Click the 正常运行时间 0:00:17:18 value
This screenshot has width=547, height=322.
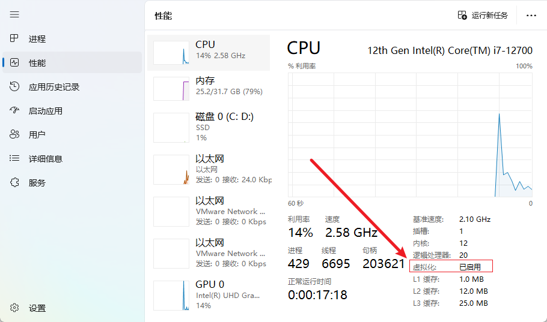(317, 295)
